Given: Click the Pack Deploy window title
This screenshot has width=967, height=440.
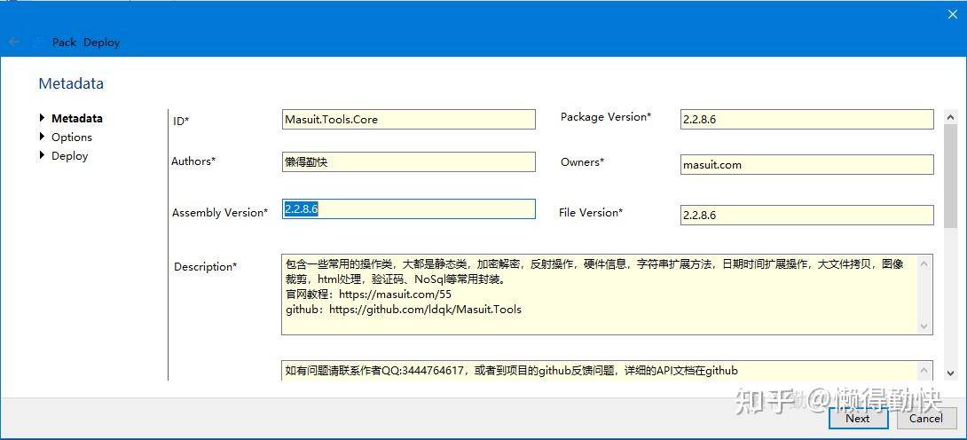Looking at the screenshot, I should 86,43.
